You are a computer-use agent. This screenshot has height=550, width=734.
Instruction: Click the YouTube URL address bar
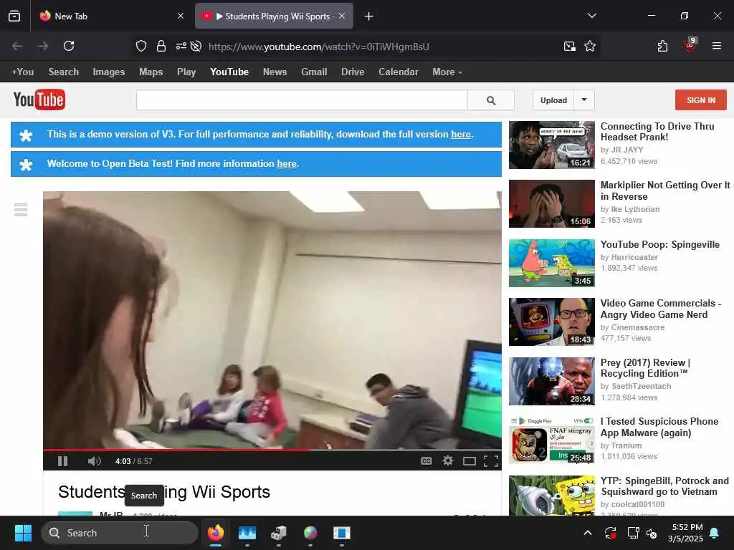(x=319, y=47)
